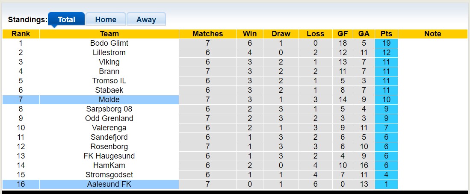Open Tromso IL team entry
This screenshot has height=194, width=470.
[109, 81]
